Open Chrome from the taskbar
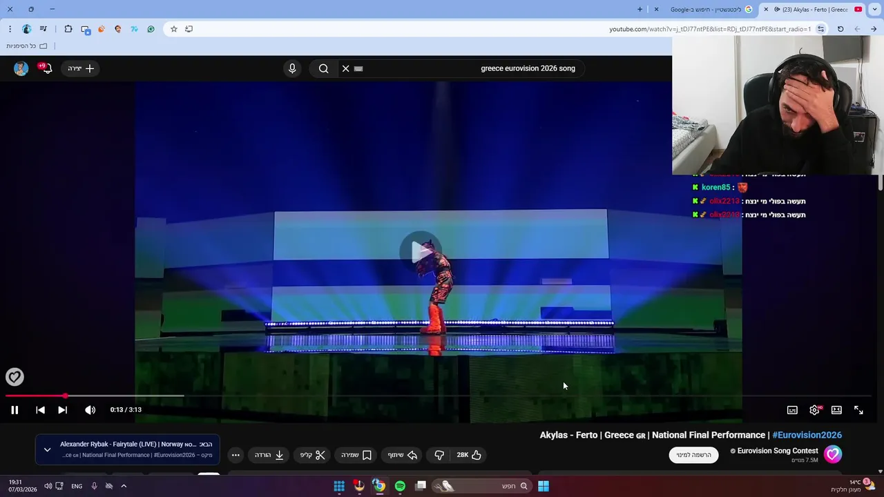Screen dimensions: 884x497 pos(379,486)
